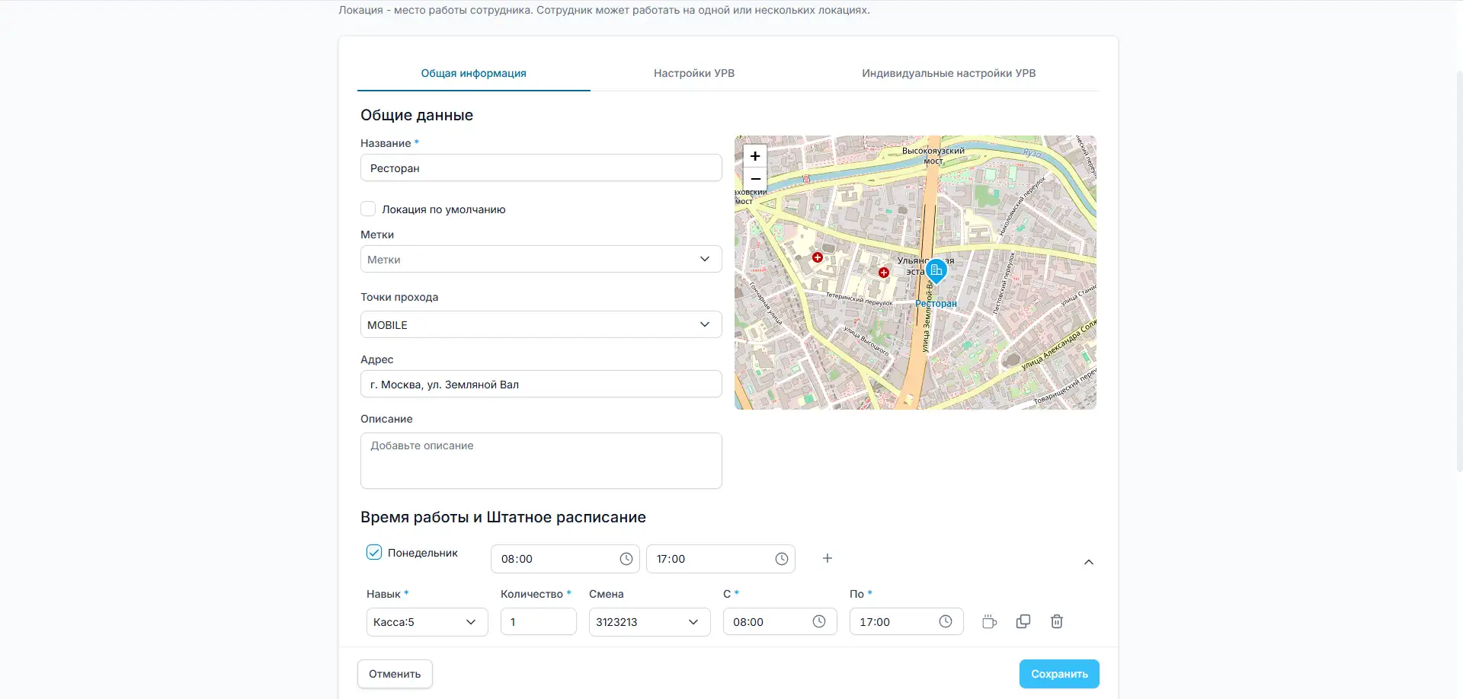Click the Описание text area
Viewport: 1463px width, 699px height.
pyautogui.click(x=541, y=461)
